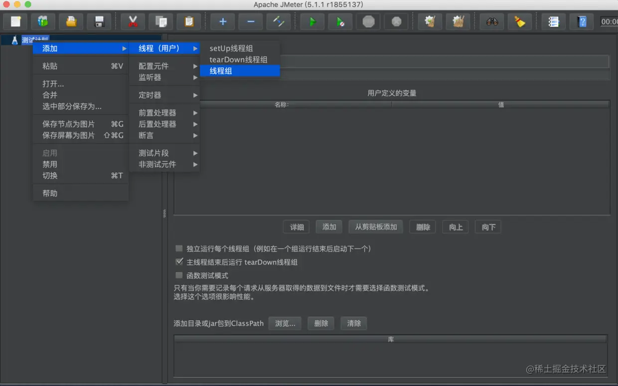Screen dimensions: 618x386
Task: Open the Help question mark icon
Action: click(582, 21)
